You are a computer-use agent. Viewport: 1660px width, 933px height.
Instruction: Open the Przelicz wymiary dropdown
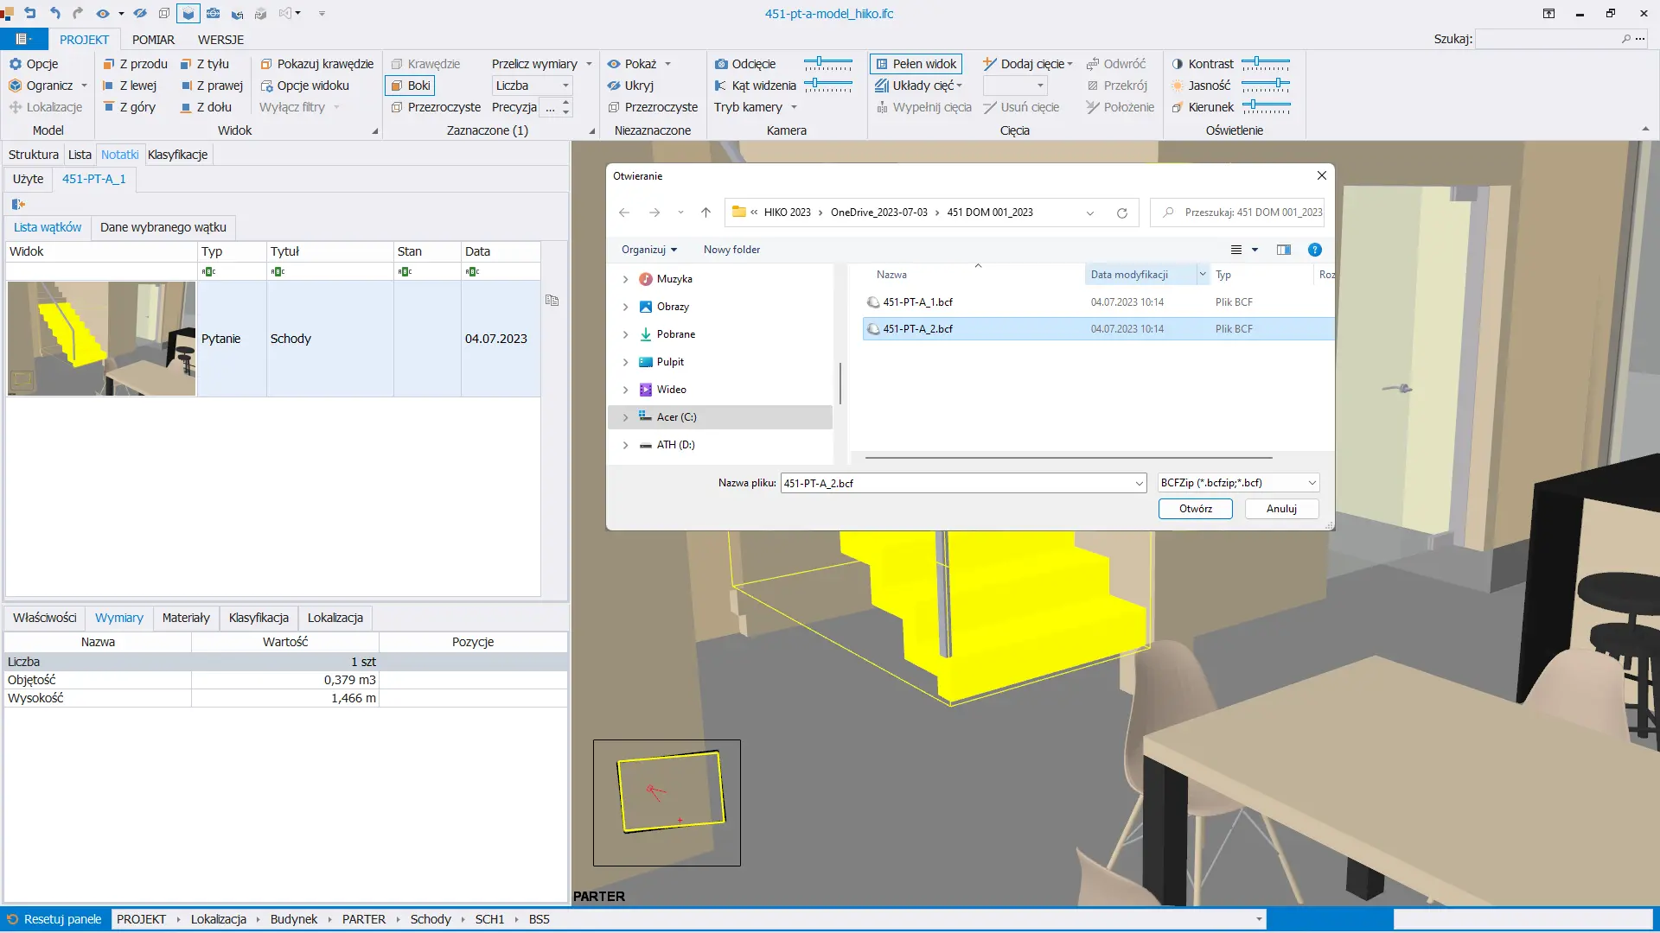click(542, 64)
